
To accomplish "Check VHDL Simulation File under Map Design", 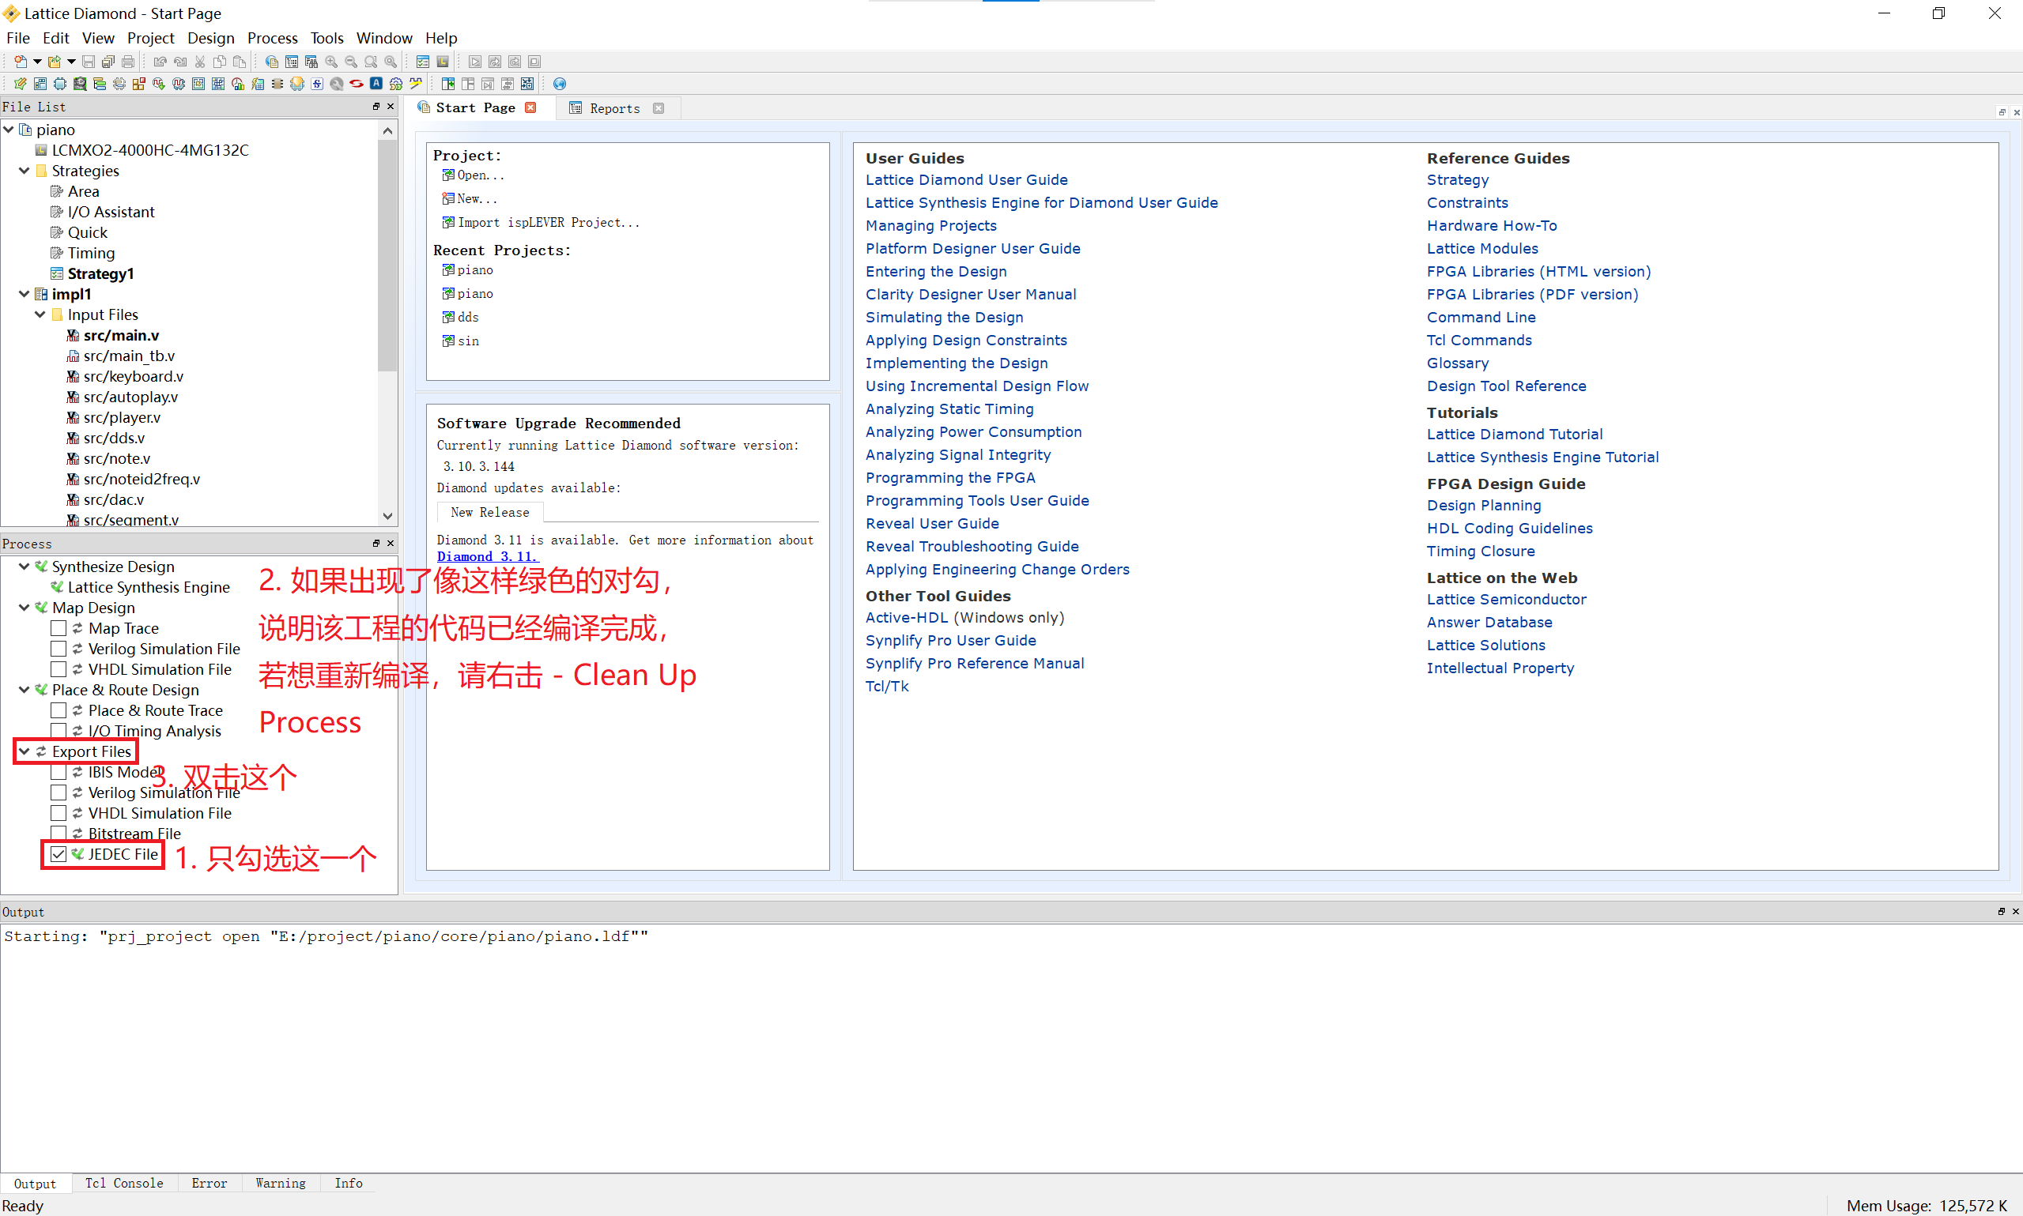I will (x=59, y=669).
